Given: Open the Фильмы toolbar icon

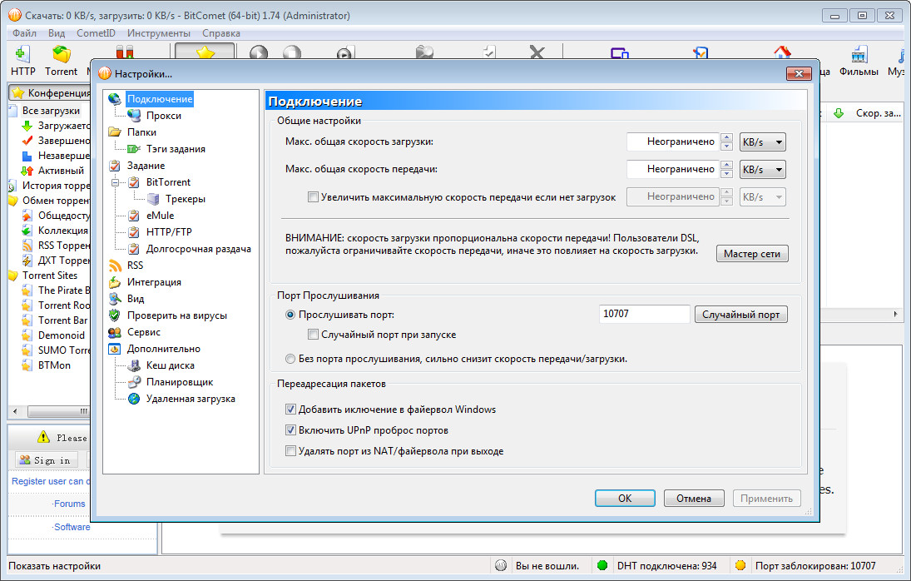Looking at the screenshot, I should [x=859, y=55].
